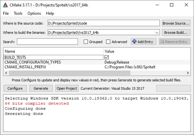Viewport: 194px width, 135px height.
Task: Close the CMake window
Action: pyautogui.click(x=186, y=5)
